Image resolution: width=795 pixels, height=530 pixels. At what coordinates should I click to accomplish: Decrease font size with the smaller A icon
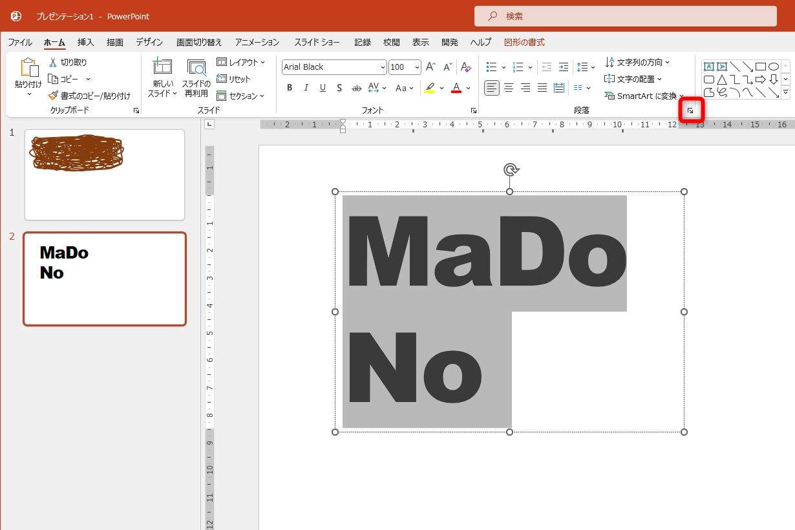pyautogui.click(x=447, y=67)
